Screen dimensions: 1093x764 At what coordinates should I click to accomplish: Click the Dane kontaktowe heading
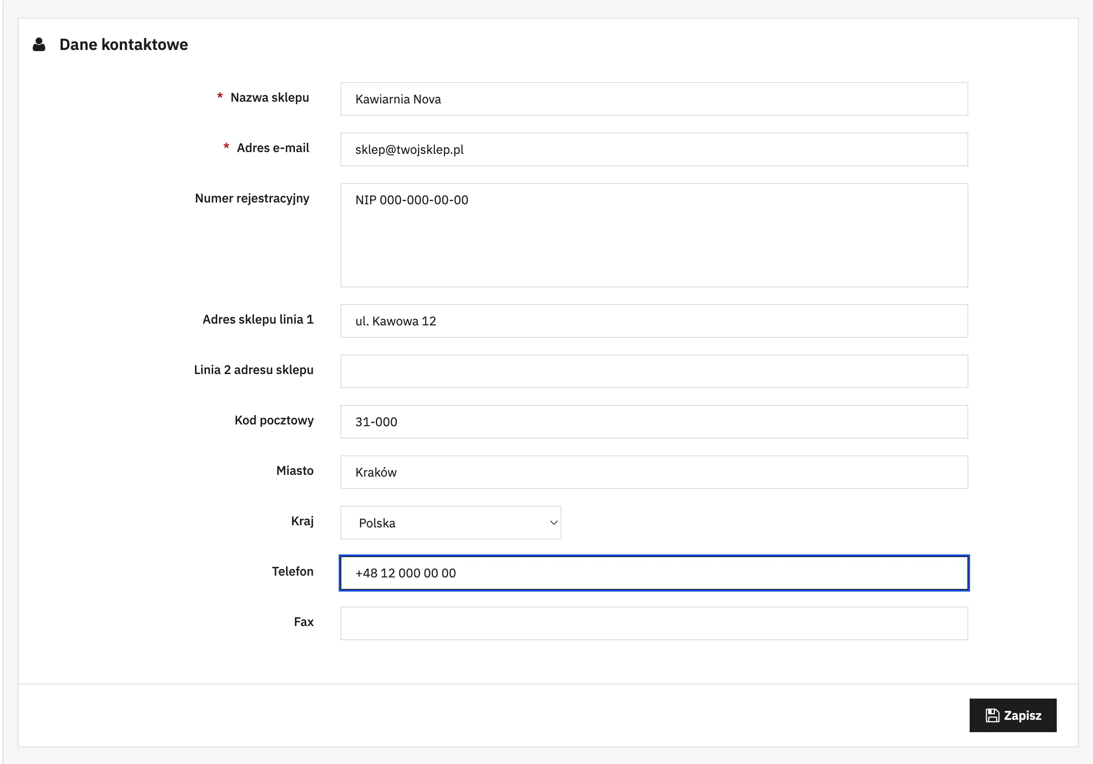(124, 44)
